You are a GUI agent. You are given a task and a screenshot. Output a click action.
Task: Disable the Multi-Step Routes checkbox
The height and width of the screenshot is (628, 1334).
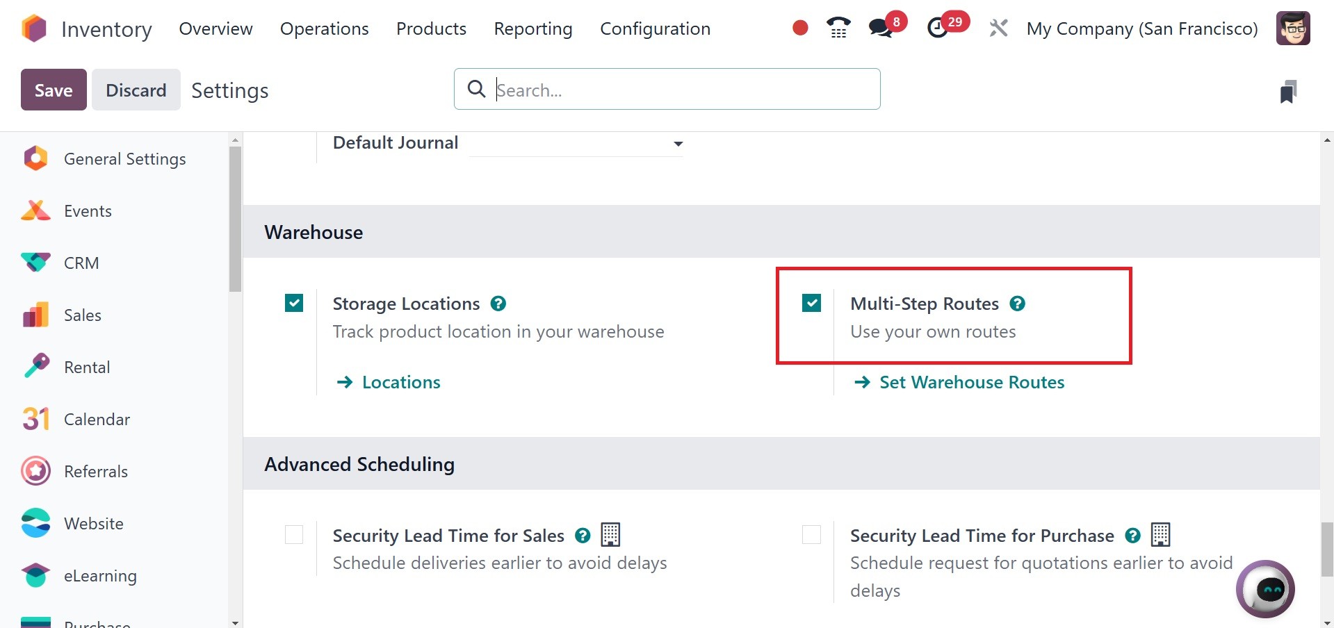point(811,303)
